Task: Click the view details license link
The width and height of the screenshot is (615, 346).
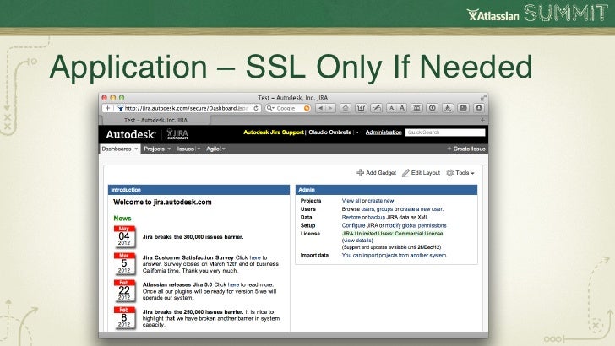Action: coord(357,241)
